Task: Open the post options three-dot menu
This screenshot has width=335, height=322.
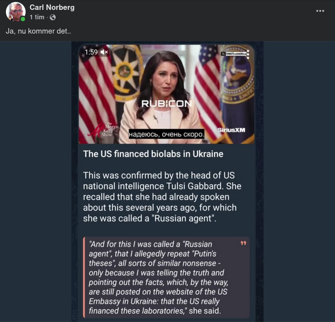Action: tap(320, 10)
